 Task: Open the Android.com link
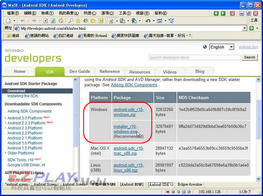click(x=248, y=47)
